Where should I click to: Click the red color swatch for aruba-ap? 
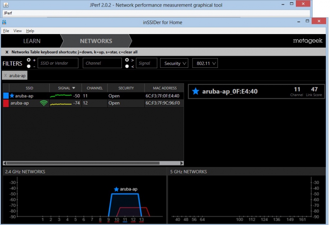6,103
